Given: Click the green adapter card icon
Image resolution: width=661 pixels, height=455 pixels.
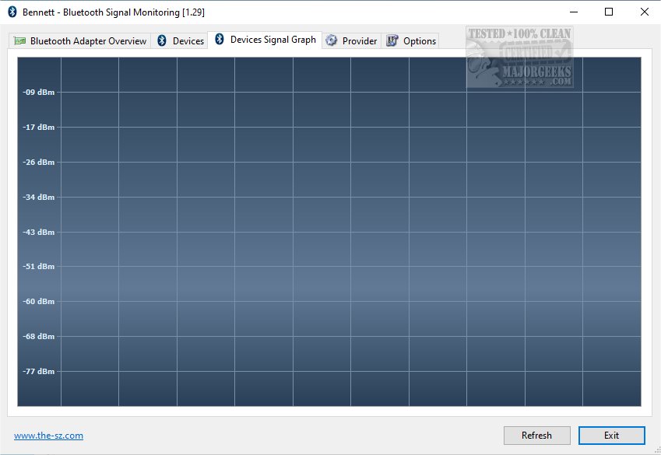Looking at the screenshot, I should coord(19,41).
